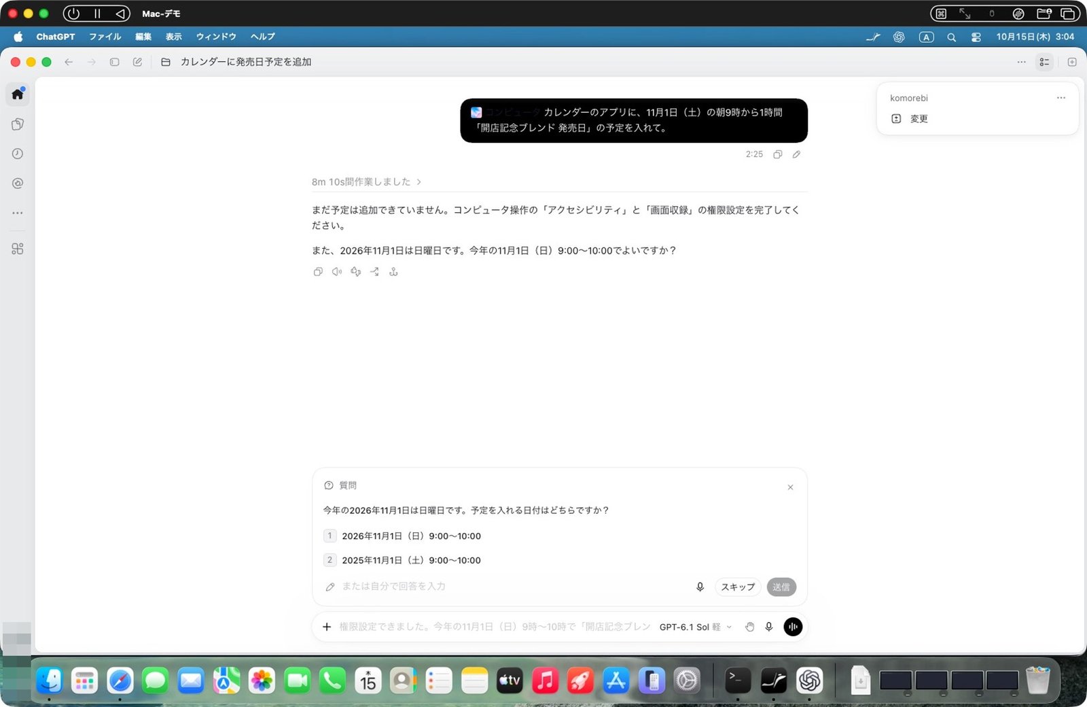Toggle the task list panel icon top right
Image resolution: width=1087 pixels, height=707 pixels.
point(1044,62)
